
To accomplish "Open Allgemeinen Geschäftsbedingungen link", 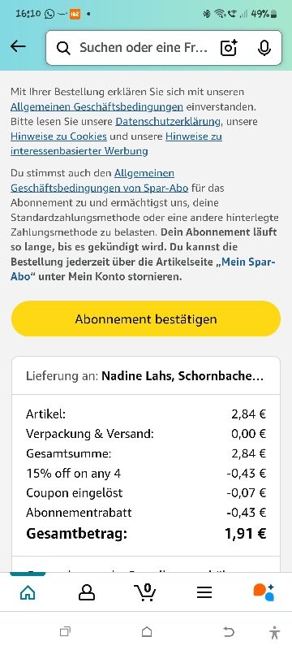I will pos(97,106).
